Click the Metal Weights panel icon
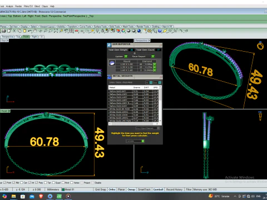The image size is (267, 200). pyautogui.click(x=109, y=77)
